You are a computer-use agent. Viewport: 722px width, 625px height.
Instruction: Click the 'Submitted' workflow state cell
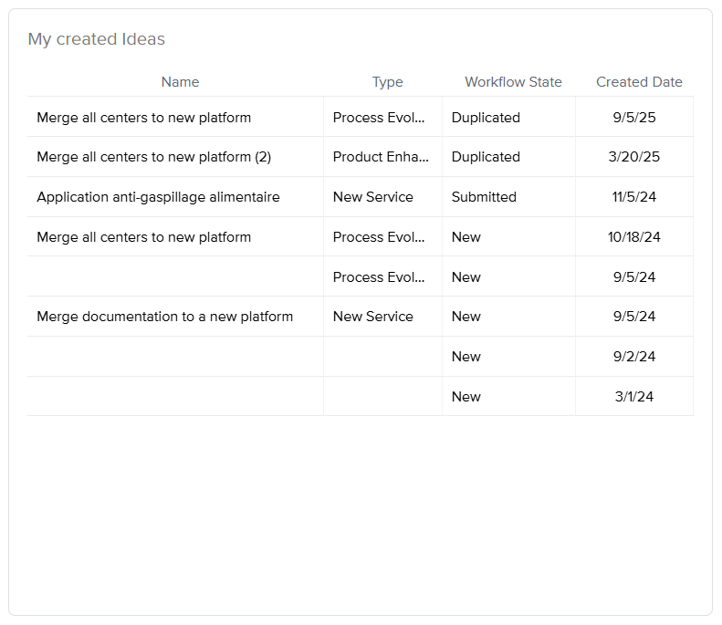(484, 197)
